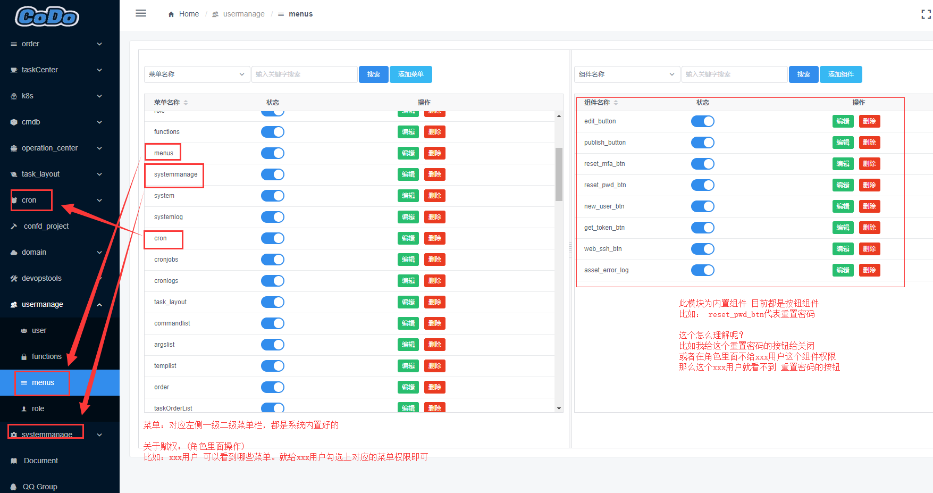The height and width of the screenshot is (493, 933).
Task: Click the CoDo logo
Action: (47, 17)
